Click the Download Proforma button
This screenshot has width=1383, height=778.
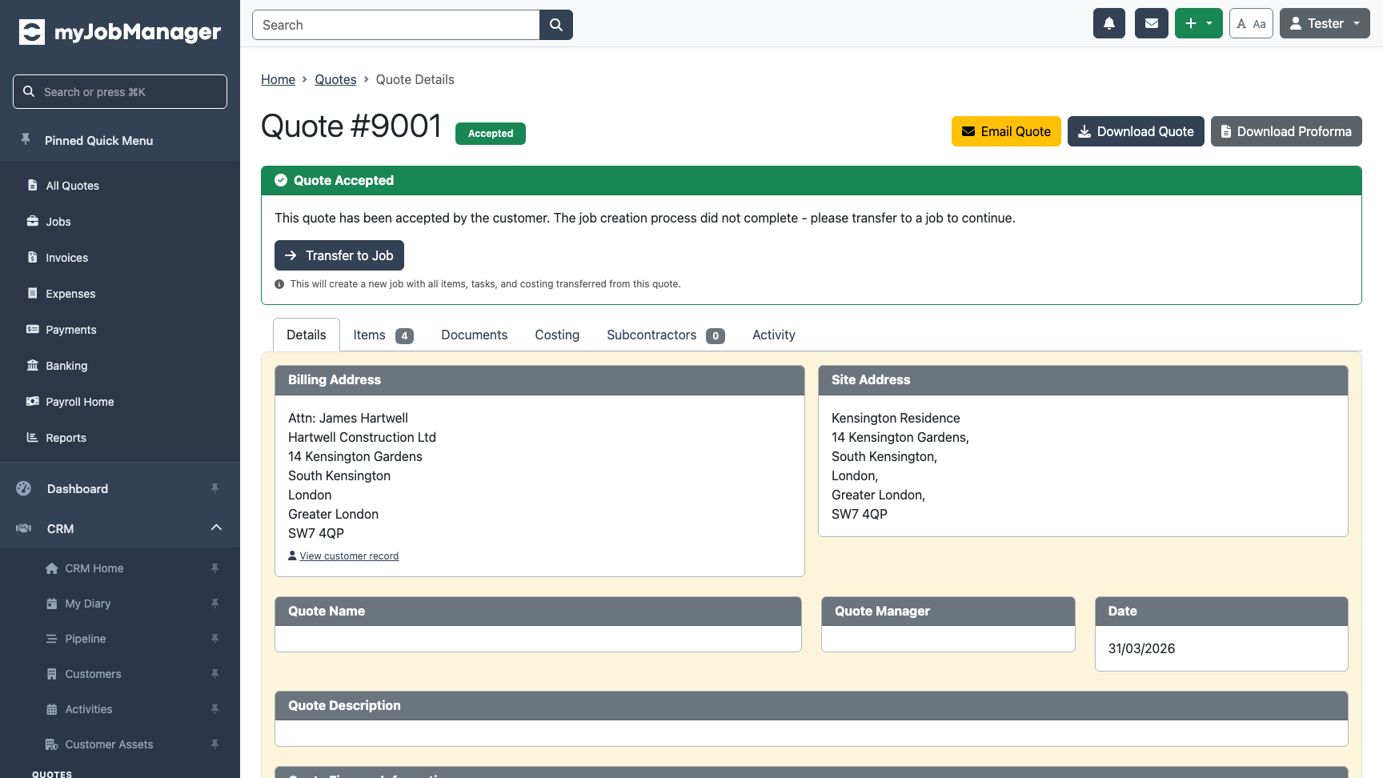[1286, 131]
